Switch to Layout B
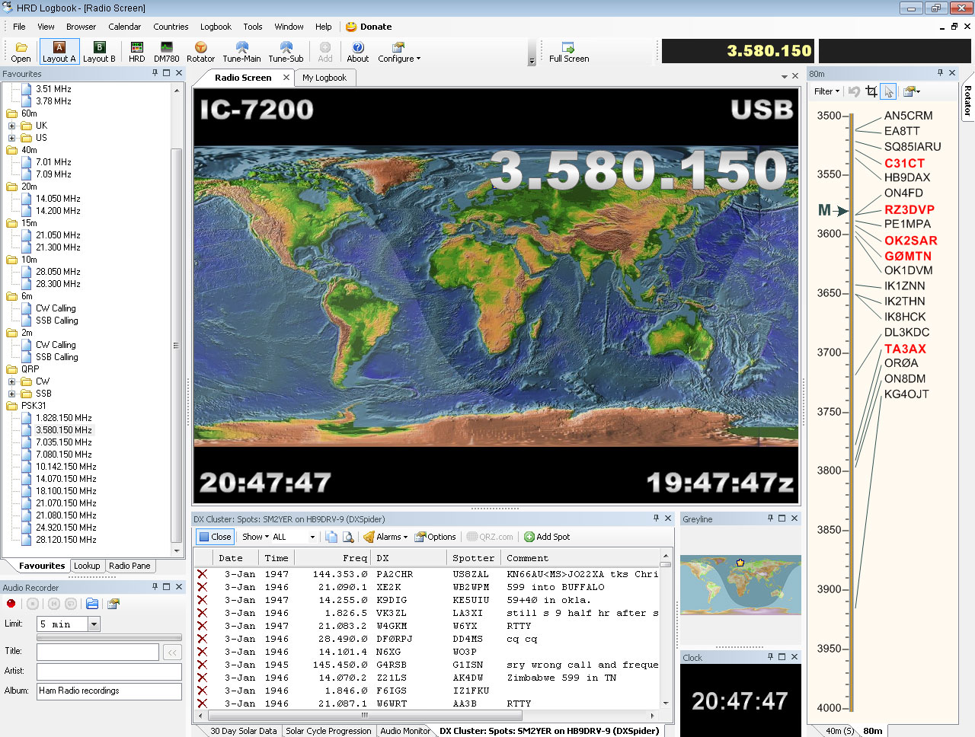975x737 pixels. click(99, 52)
